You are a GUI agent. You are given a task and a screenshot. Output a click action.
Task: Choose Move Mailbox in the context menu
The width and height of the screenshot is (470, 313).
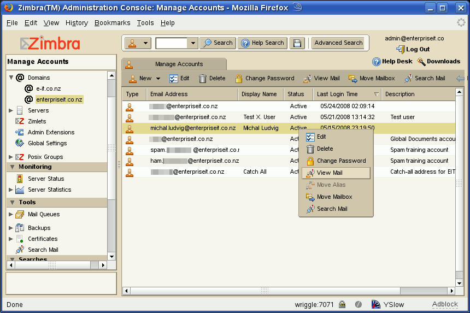point(336,197)
